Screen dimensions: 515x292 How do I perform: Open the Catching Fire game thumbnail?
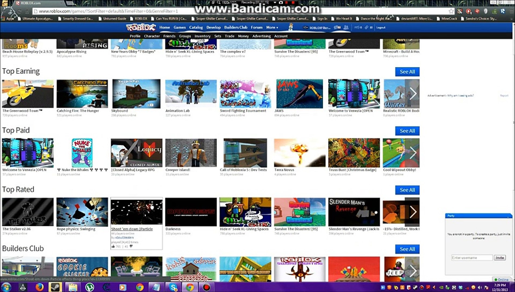[x=82, y=94]
